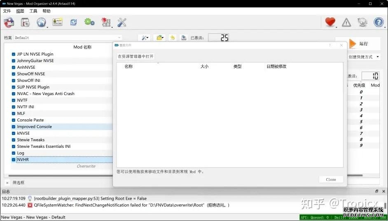Click the profiles ID card icon
Image resolution: width=388 pixels, height=221 pixels.
57,22
